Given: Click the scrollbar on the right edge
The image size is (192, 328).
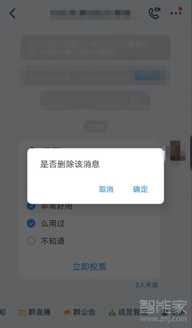Looking at the screenshot, I should click(191, 154).
